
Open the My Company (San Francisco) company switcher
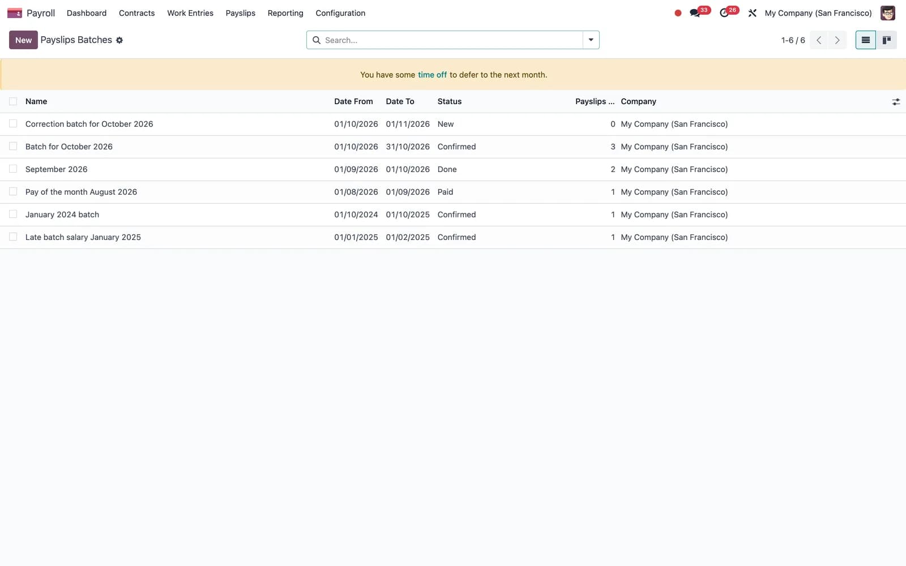(x=818, y=13)
